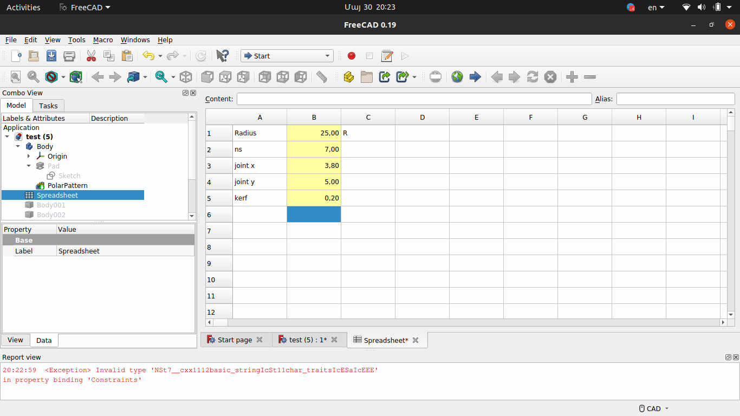Open the Macro menu
740x416 pixels.
(103, 40)
